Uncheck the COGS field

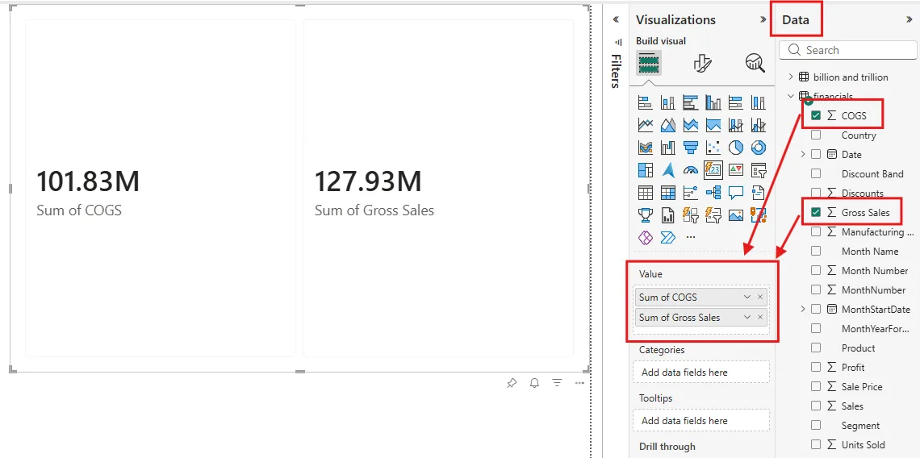[x=816, y=115]
